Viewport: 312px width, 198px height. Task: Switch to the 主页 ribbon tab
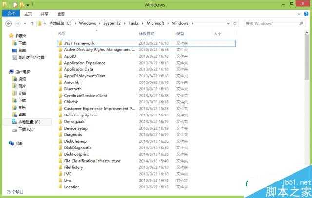tap(28, 14)
